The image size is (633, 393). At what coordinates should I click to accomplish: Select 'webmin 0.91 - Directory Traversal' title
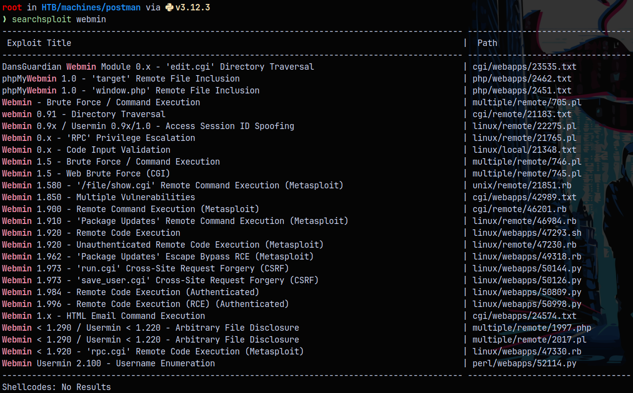[84, 114]
